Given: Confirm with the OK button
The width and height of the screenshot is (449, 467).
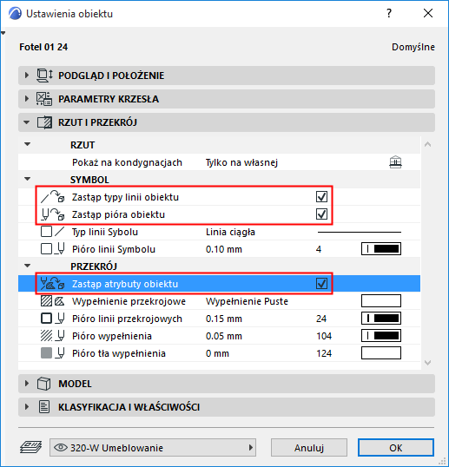Looking at the screenshot, I should (x=396, y=447).
